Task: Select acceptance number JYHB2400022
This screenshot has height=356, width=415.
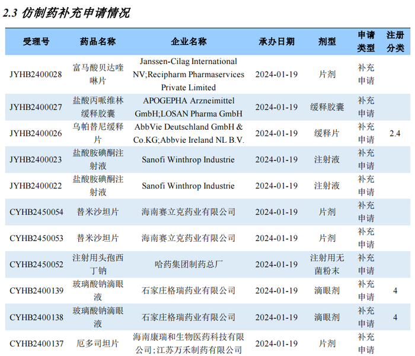Action: (36, 185)
